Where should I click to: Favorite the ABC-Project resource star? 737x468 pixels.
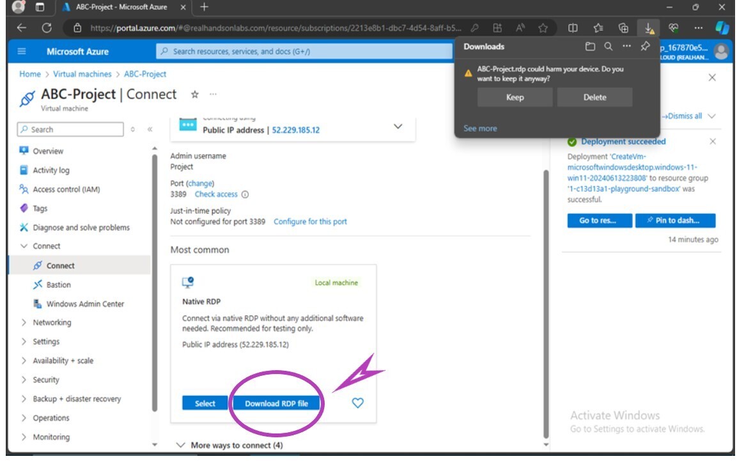tap(194, 95)
